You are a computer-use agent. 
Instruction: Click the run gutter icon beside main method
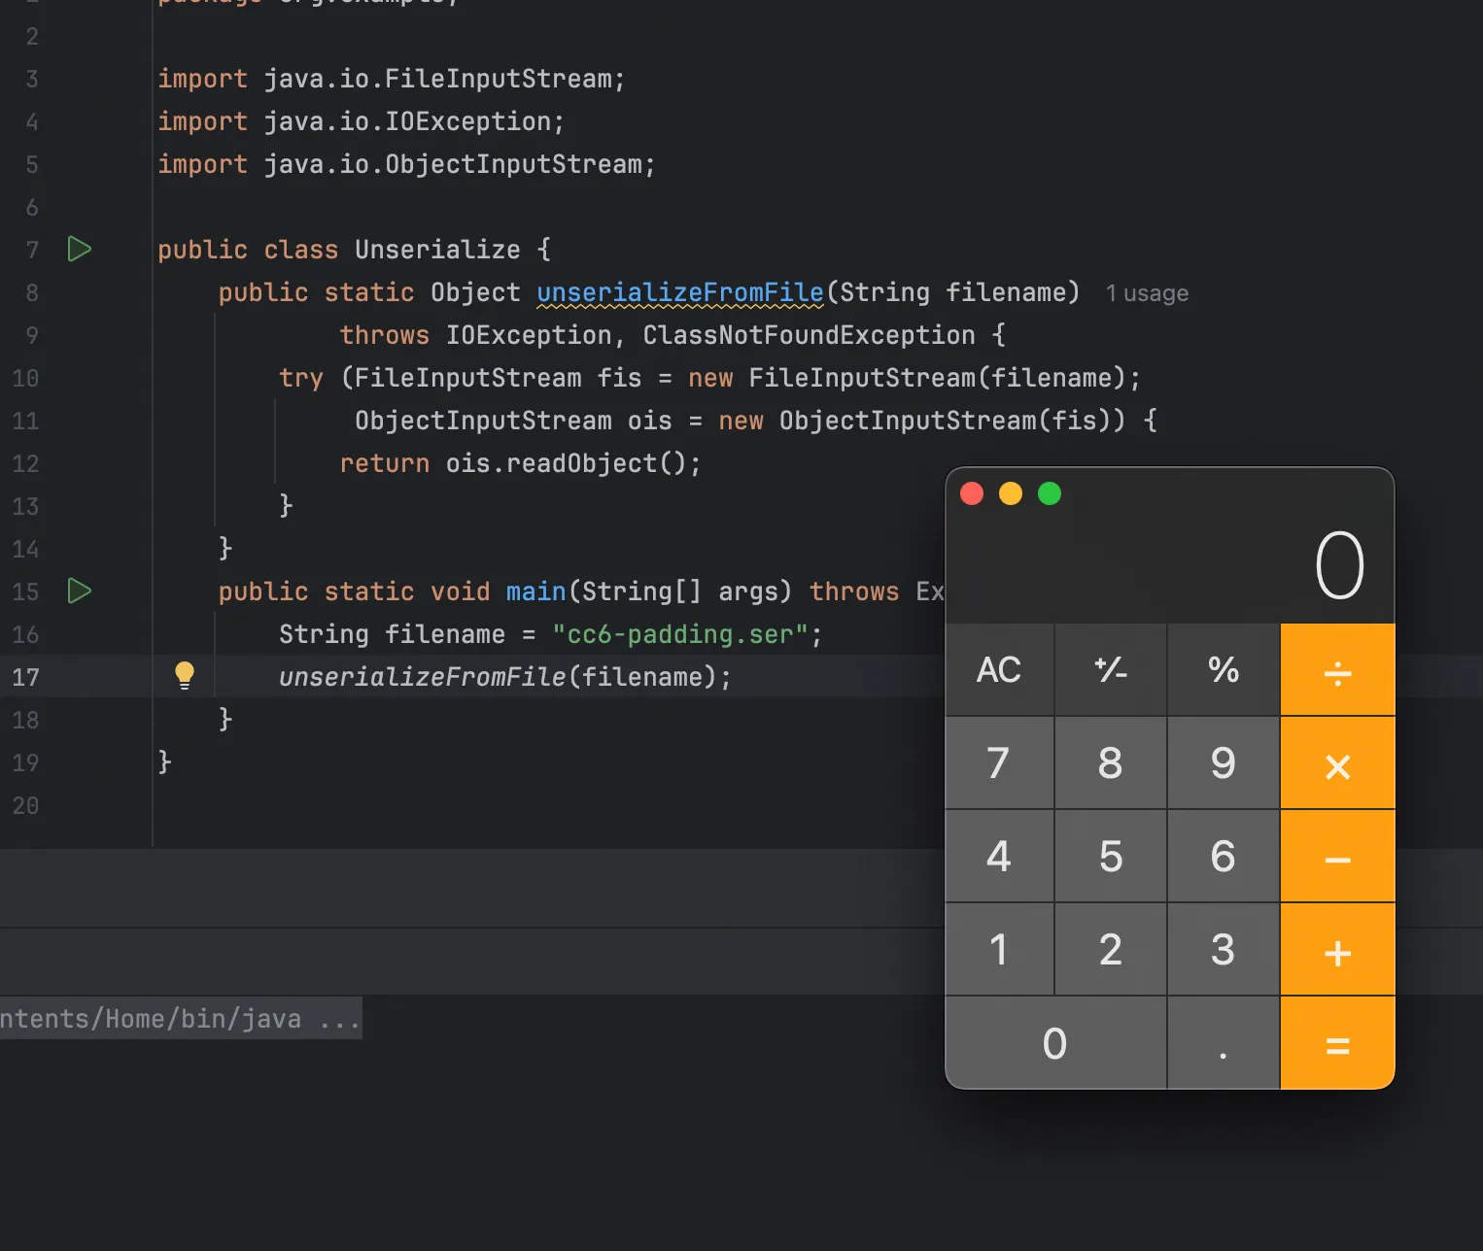pos(80,591)
